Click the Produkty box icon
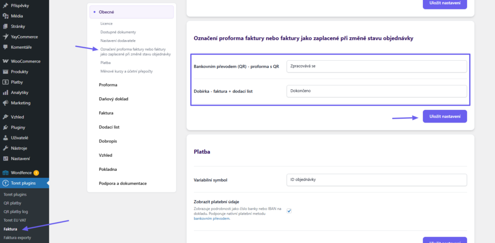 [5, 72]
